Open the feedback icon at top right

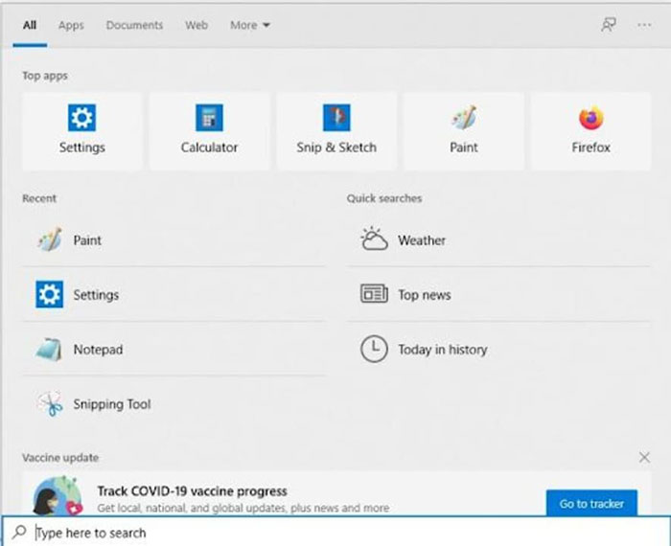609,25
